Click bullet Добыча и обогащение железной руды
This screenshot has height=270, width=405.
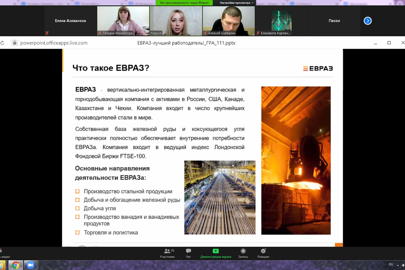coord(132,200)
